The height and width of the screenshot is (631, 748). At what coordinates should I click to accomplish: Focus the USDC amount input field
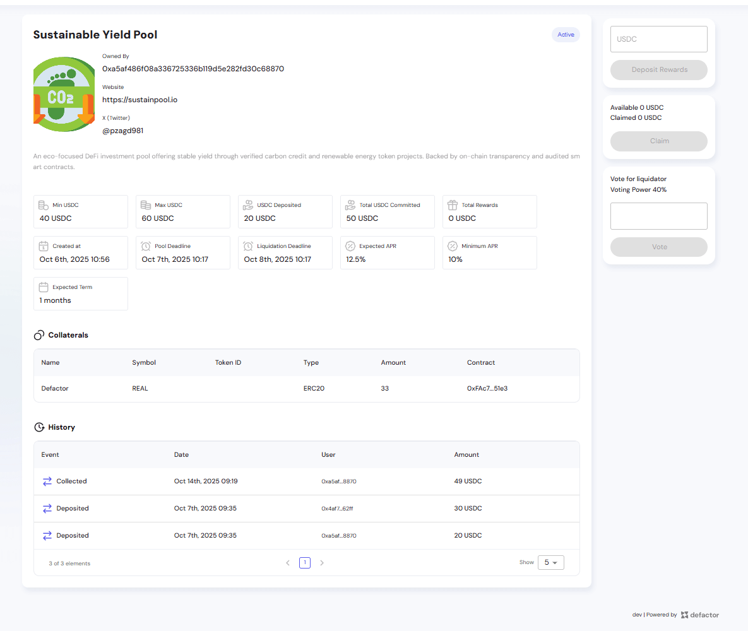[x=658, y=39]
